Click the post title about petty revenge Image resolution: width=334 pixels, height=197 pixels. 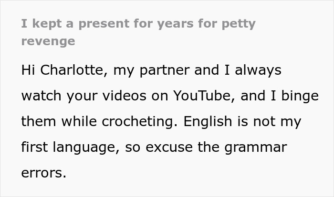138,24
